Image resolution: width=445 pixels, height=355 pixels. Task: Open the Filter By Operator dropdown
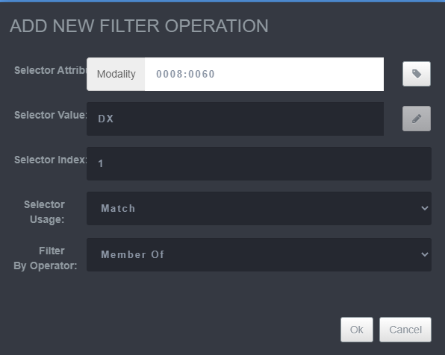[259, 254]
